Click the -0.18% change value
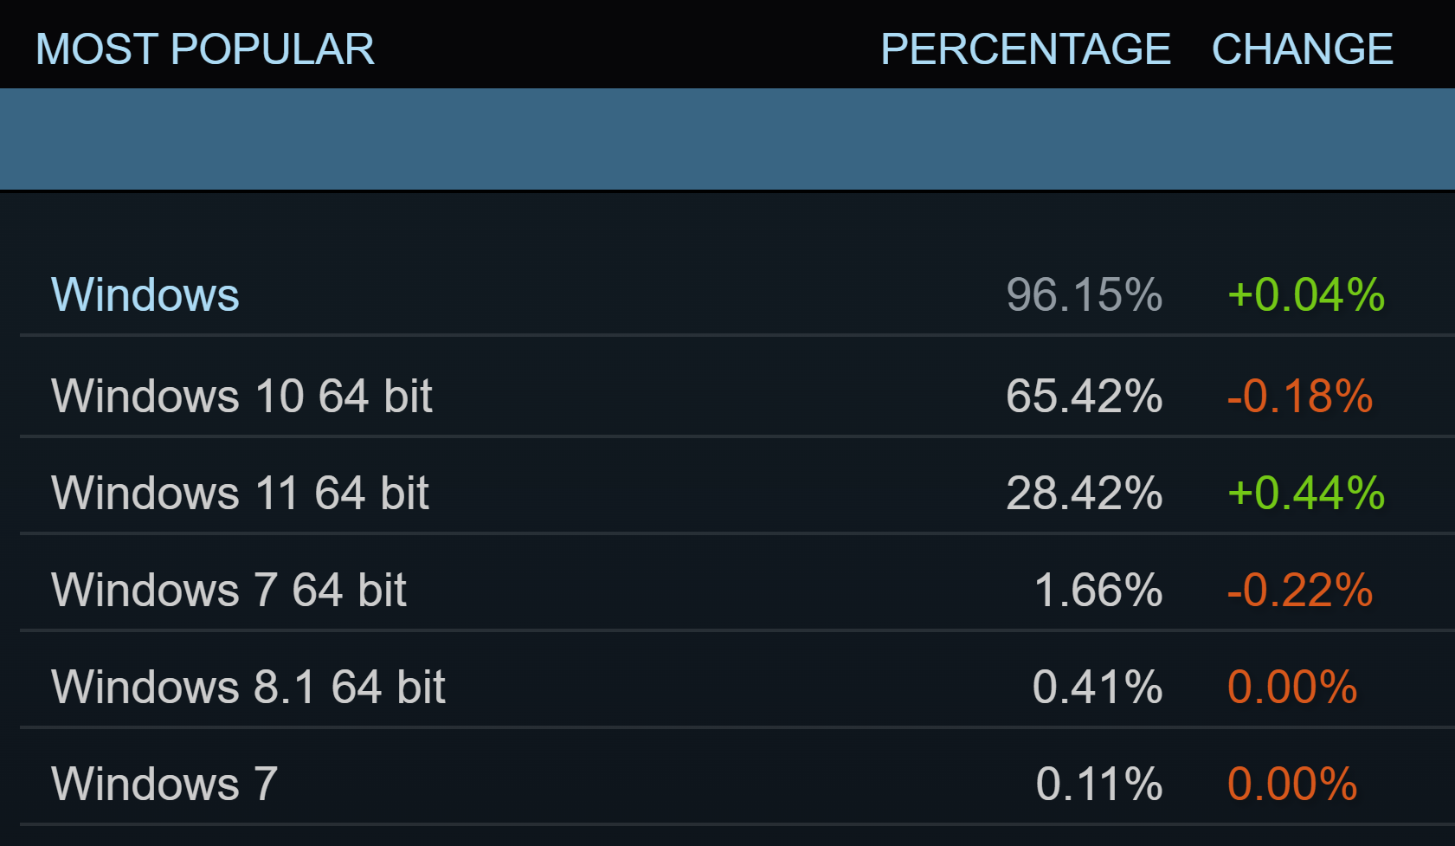Viewport: 1455px width, 846px height. pyautogui.click(x=1300, y=396)
